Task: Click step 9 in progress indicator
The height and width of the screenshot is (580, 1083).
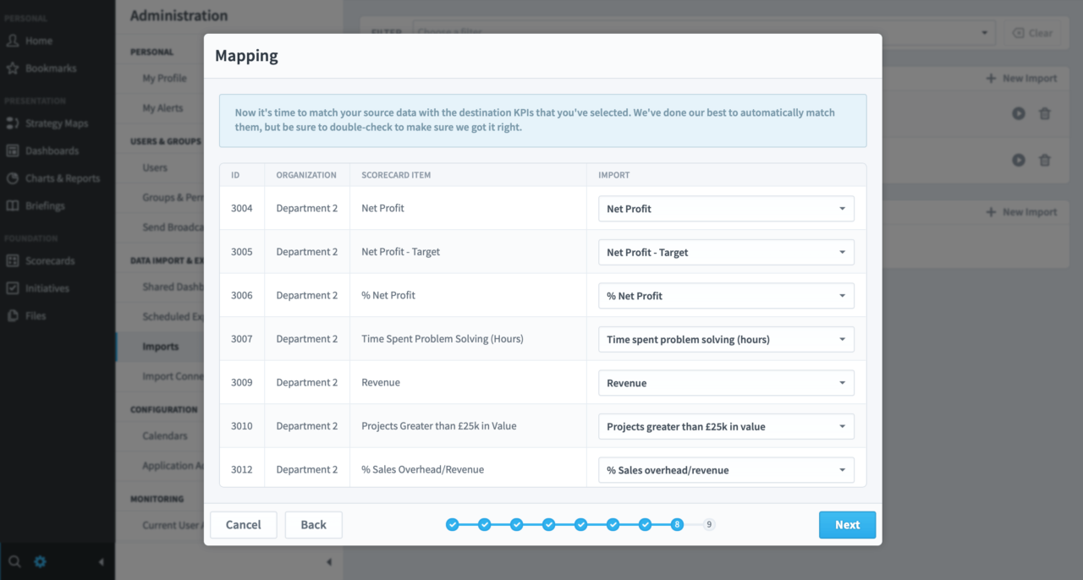Action: point(709,525)
